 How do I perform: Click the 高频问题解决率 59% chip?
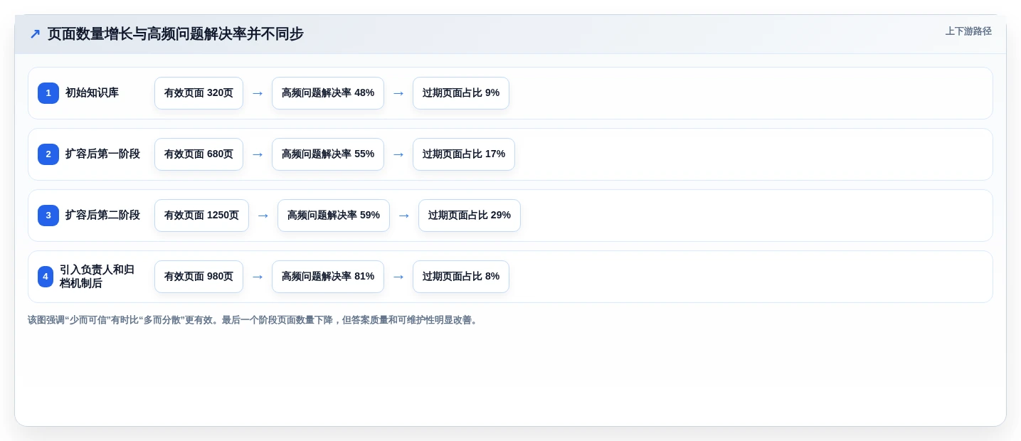point(334,216)
